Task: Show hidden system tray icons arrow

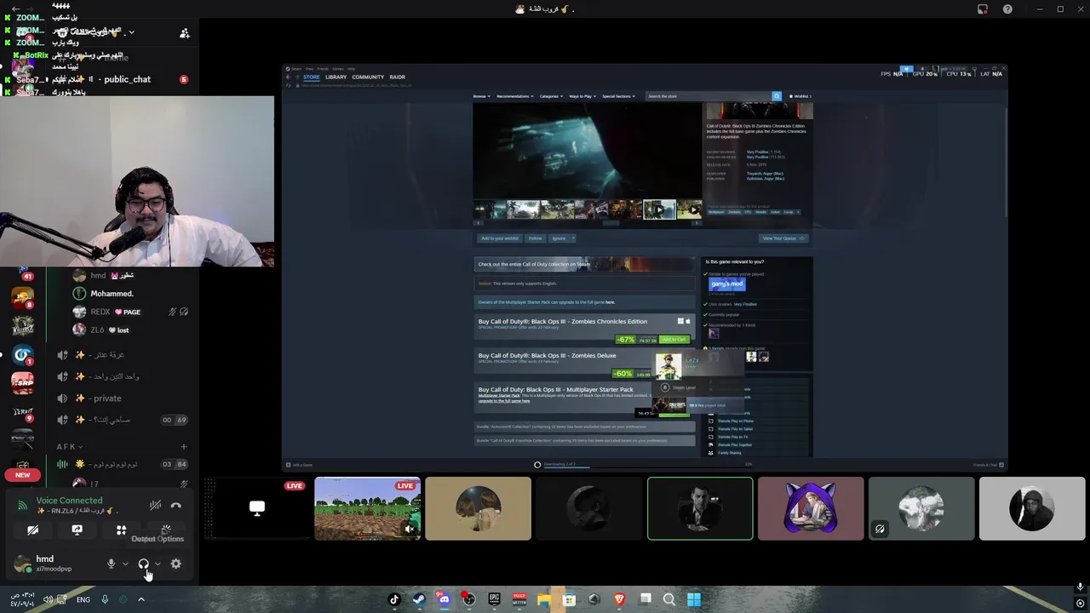Action: pyautogui.click(x=141, y=599)
